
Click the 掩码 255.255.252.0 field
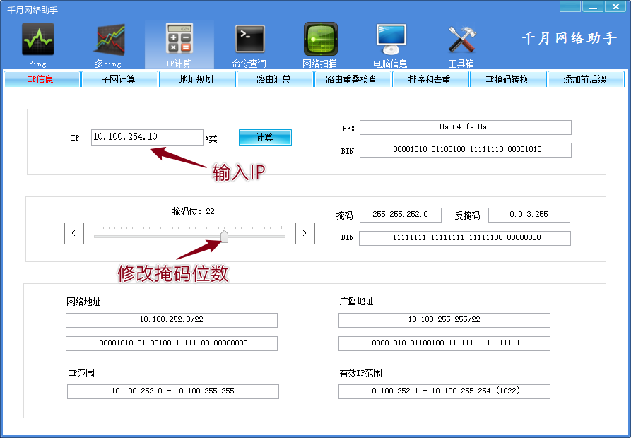coord(401,215)
